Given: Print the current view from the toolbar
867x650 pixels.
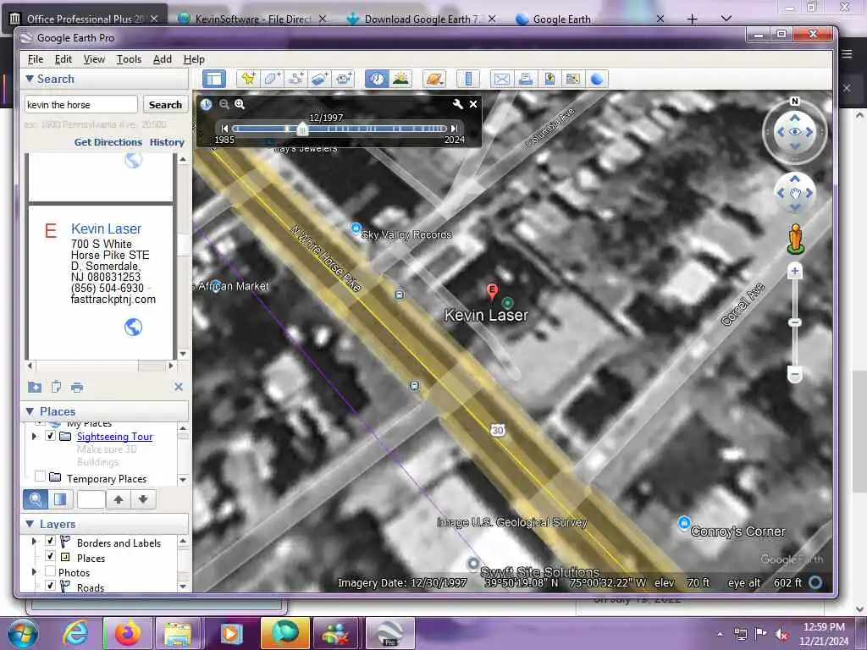Looking at the screenshot, I should (525, 79).
